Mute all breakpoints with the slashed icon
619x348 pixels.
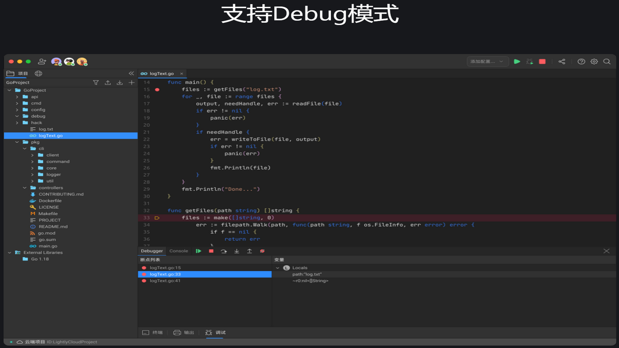click(262, 251)
